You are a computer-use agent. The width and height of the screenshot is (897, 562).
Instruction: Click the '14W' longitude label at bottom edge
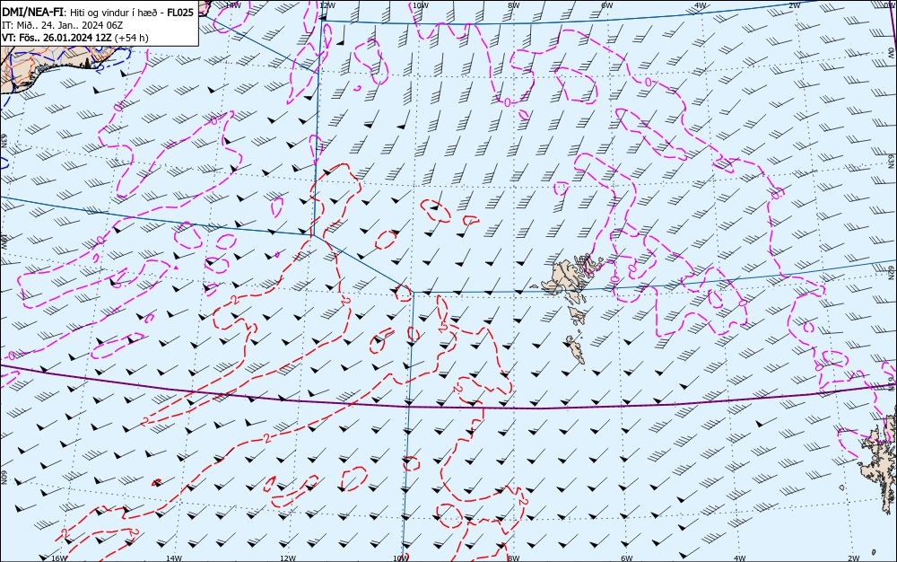click(x=174, y=558)
